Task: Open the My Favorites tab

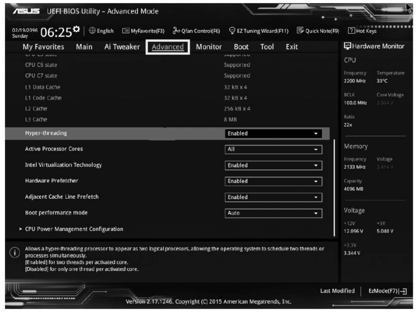Action: 43,47
